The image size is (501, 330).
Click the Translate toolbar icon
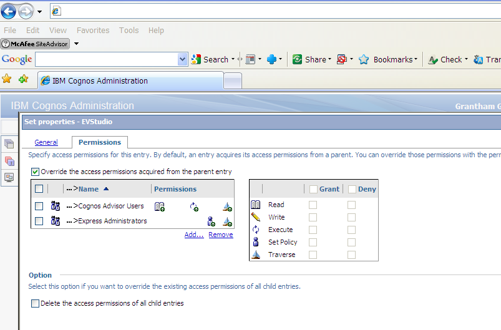(479, 60)
